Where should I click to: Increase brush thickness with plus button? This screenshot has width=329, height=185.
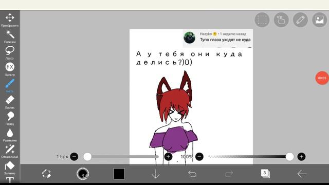168,157
